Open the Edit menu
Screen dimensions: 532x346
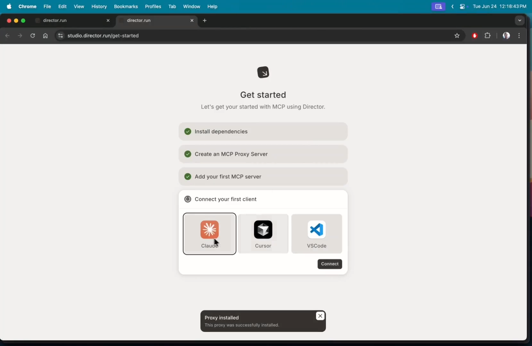(x=62, y=6)
